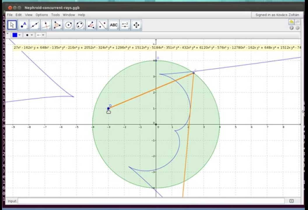
Task: Select point D on the graph
Action: coord(108,108)
